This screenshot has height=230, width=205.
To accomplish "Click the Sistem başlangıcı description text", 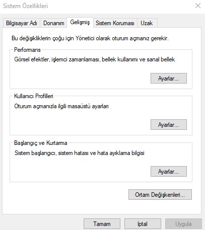I will coord(80,153).
